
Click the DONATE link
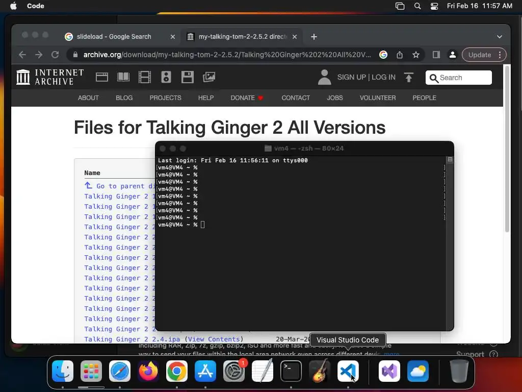coord(247,97)
